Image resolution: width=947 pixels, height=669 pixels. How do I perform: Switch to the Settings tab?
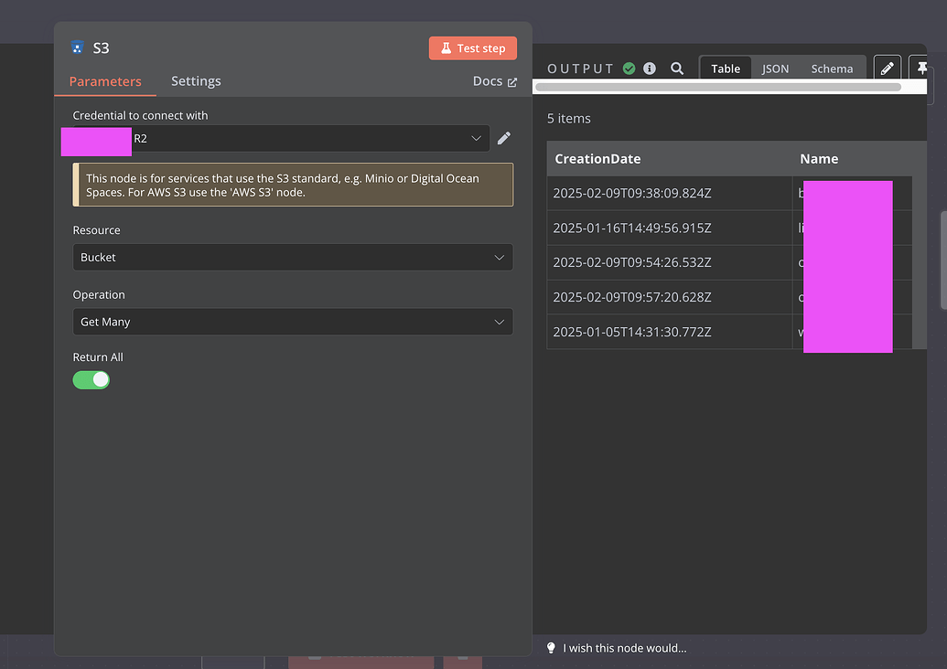(x=195, y=80)
